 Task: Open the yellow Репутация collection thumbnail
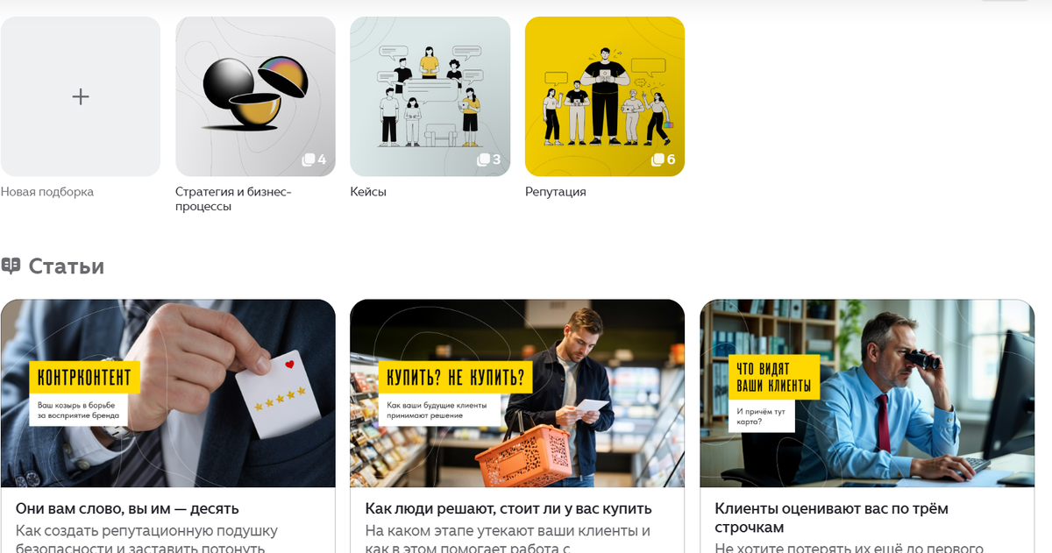605,96
